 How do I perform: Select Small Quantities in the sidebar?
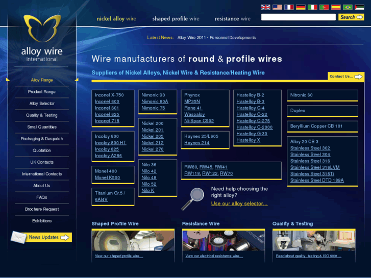pyautogui.click(x=42, y=127)
